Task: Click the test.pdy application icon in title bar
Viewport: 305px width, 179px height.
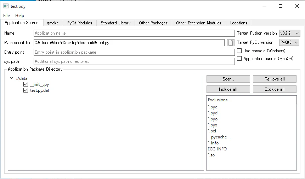Action: coord(6,6)
